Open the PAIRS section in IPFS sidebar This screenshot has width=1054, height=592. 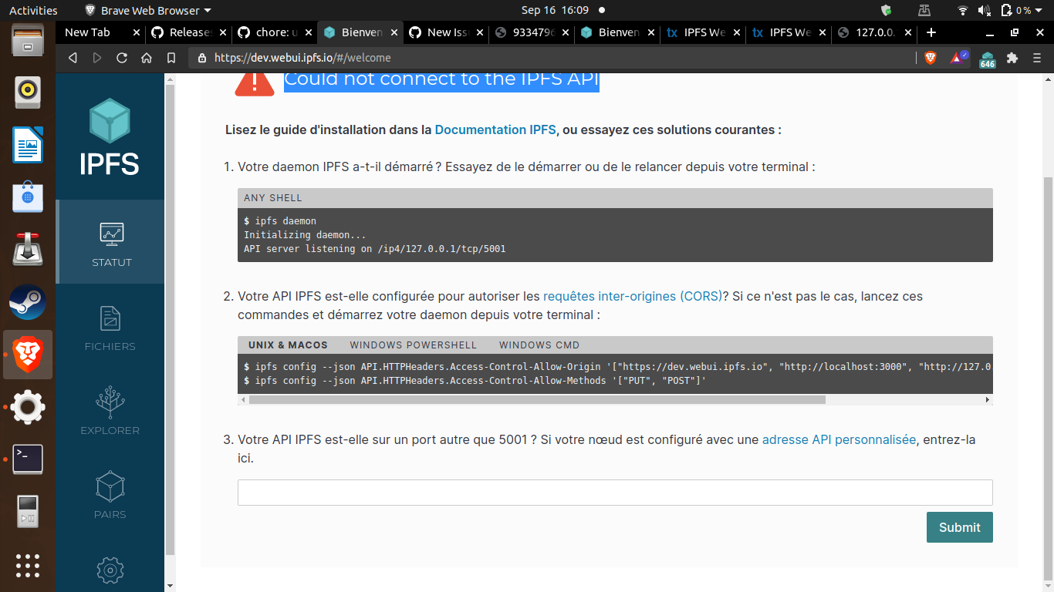[110, 493]
